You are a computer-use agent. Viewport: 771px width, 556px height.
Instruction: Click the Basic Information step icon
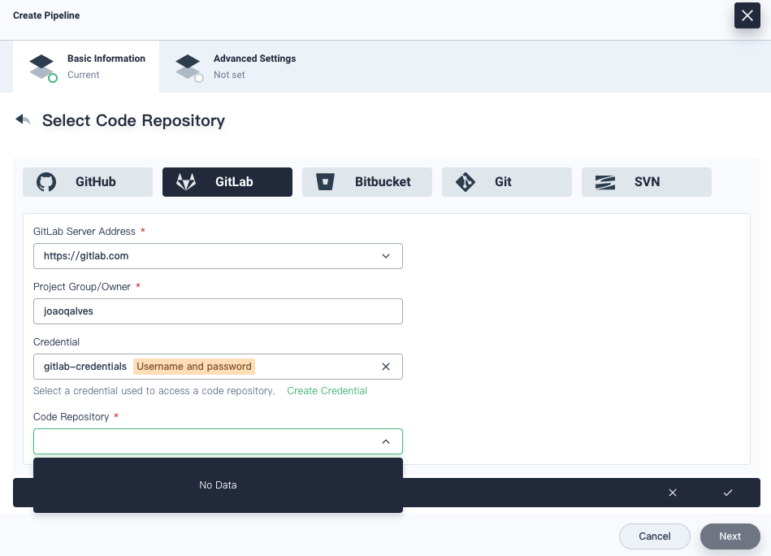[42, 66]
